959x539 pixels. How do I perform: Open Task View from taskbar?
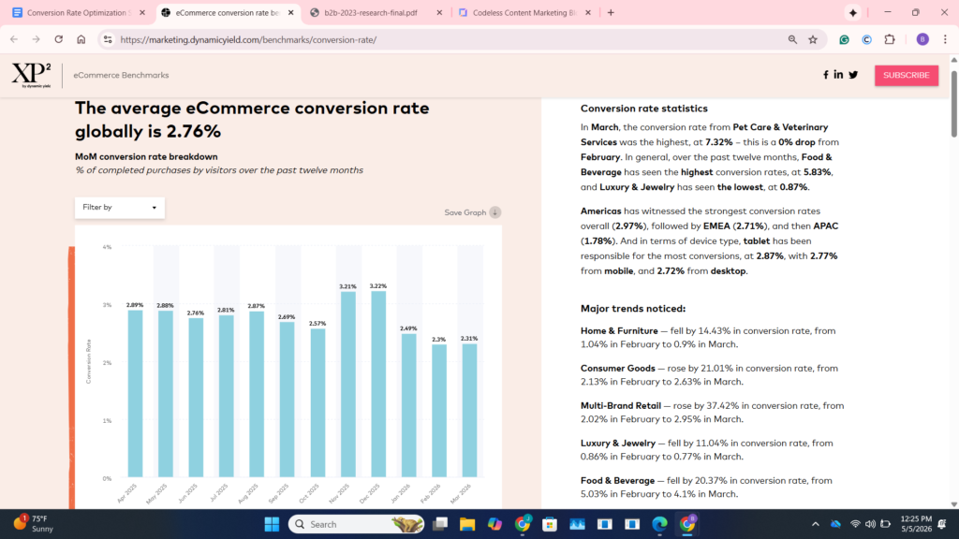coord(440,524)
